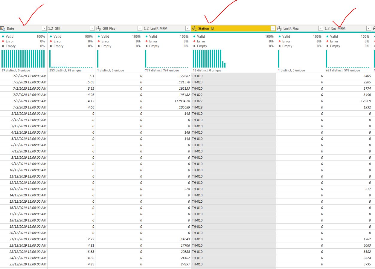Select the 172687 LastR-MFM cell
Viewport: 375px width, 269px height.
[167, 76]
